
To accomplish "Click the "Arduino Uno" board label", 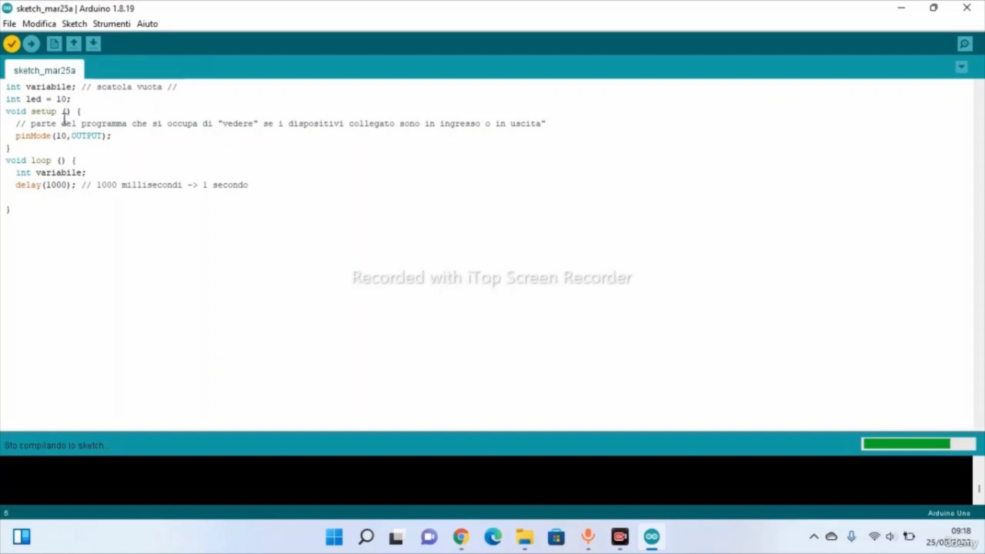I will point(949,513).
